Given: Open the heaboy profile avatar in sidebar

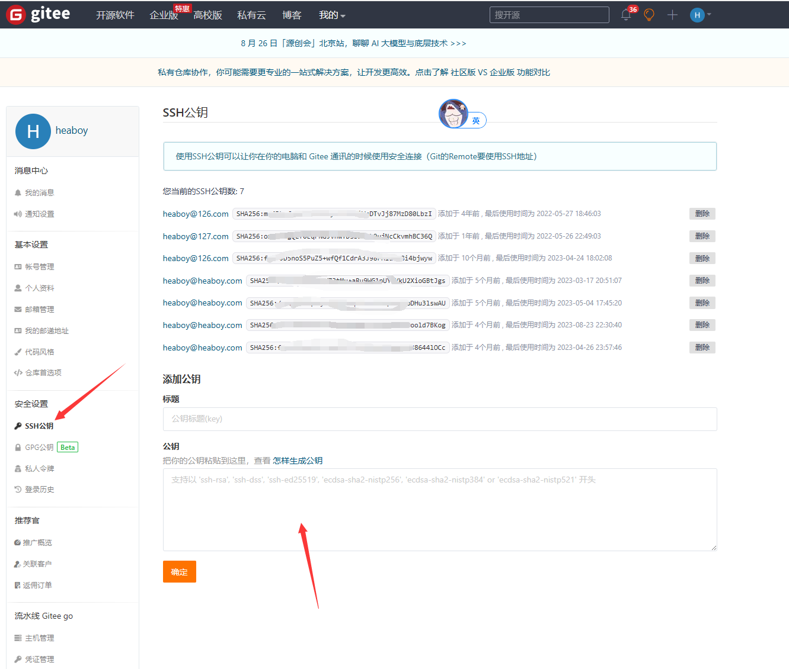Looking at the screenshot, I should click(33, 131).
